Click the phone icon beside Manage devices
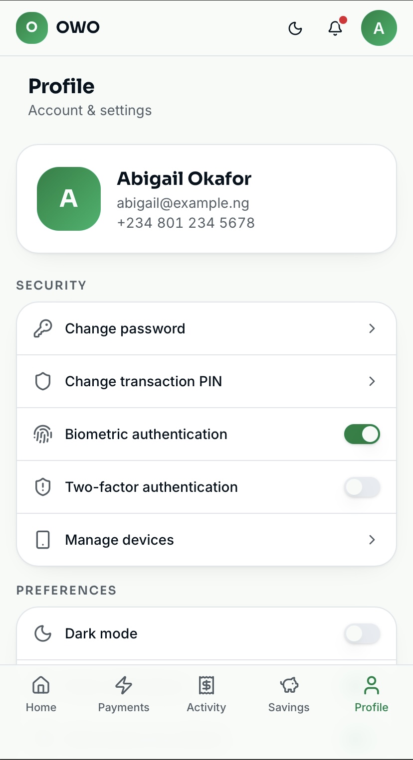Image resolution: width=413 pixels, height=760 pixels. 43,540
